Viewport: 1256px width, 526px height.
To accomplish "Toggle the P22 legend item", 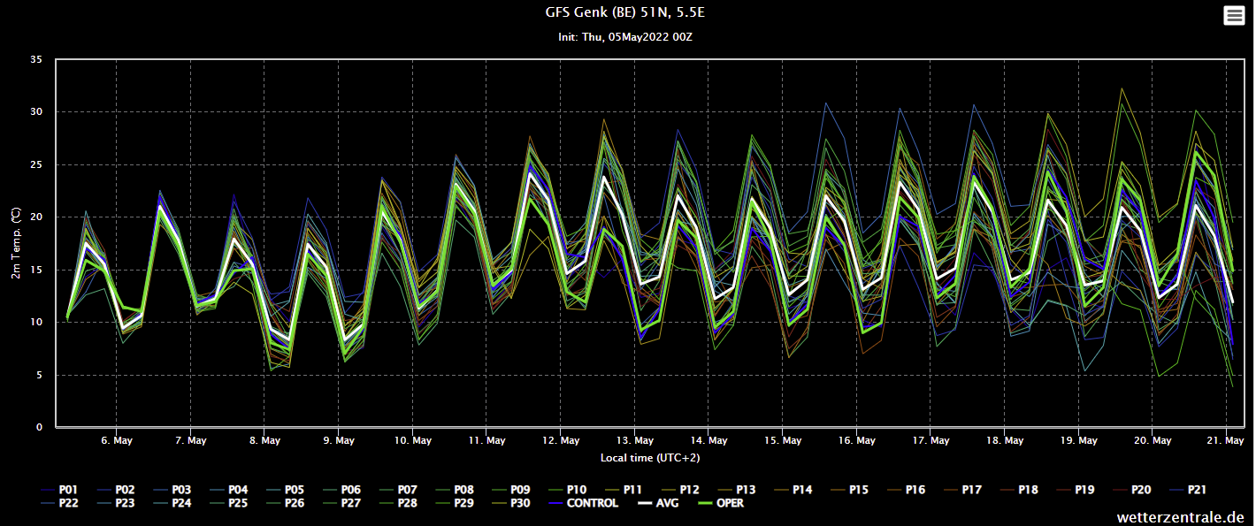I will (x=60, y=503).
